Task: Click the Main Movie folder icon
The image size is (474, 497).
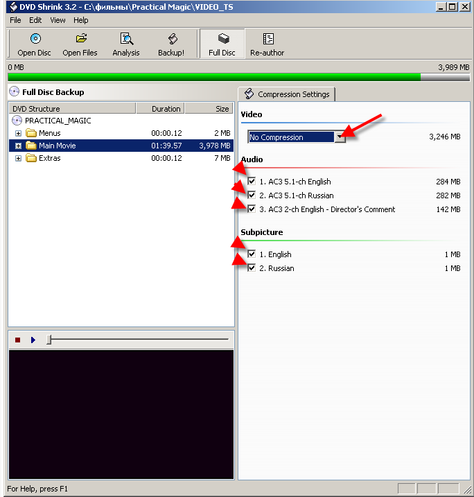Action: tap(31, 146)
